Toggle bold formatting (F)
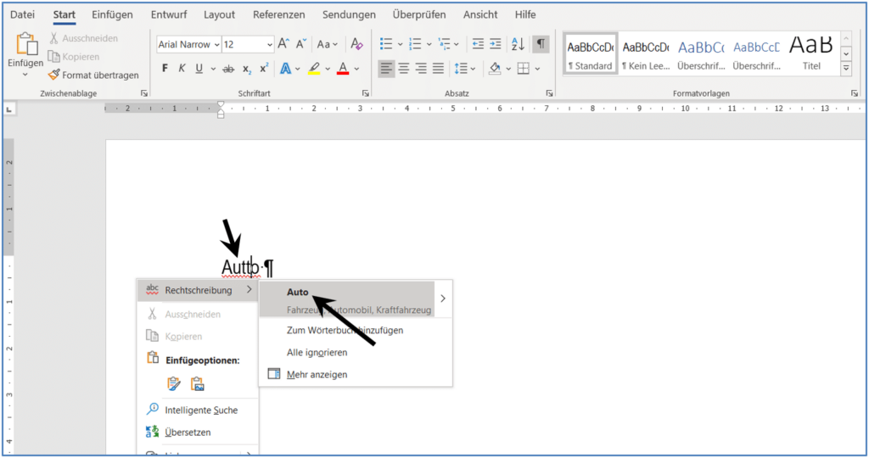 coord(165,69)
